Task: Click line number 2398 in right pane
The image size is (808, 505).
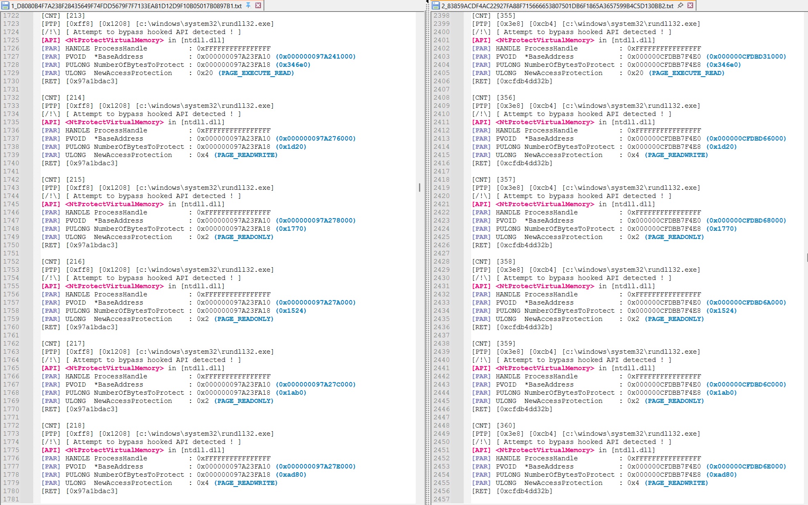Action: (442, 16)
